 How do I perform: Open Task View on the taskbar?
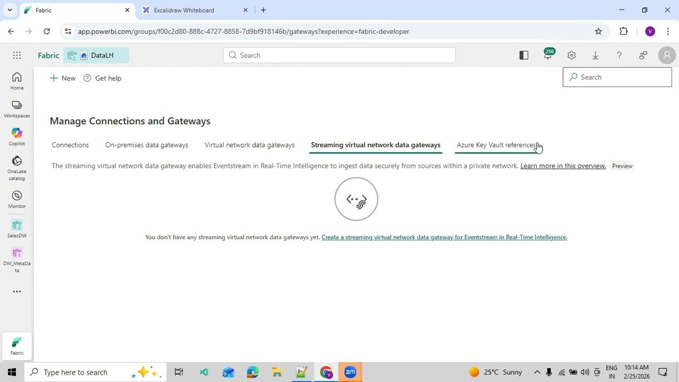pyautogui.click(x=179, y=372)
